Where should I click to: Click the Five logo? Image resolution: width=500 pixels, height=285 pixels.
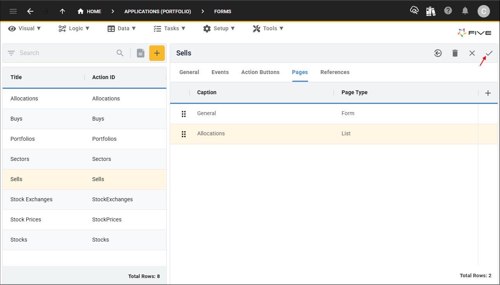(474, 33)
